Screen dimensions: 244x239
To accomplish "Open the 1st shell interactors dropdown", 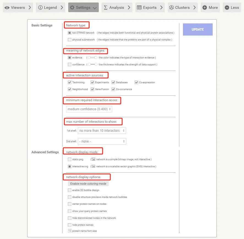I will point(102,131).
